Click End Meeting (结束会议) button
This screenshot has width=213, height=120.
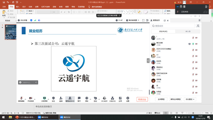pos(142,99)
